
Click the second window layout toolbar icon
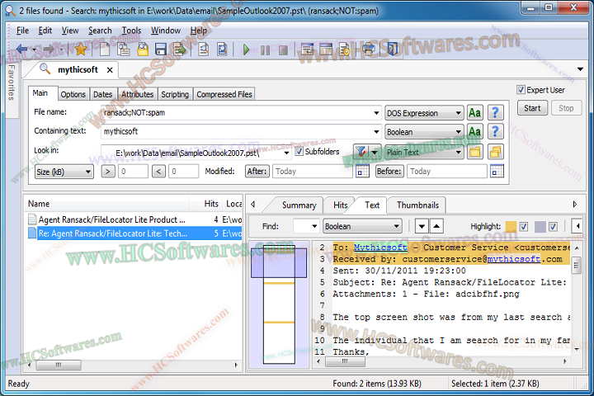pyautogui.click(x=326, y=49)
